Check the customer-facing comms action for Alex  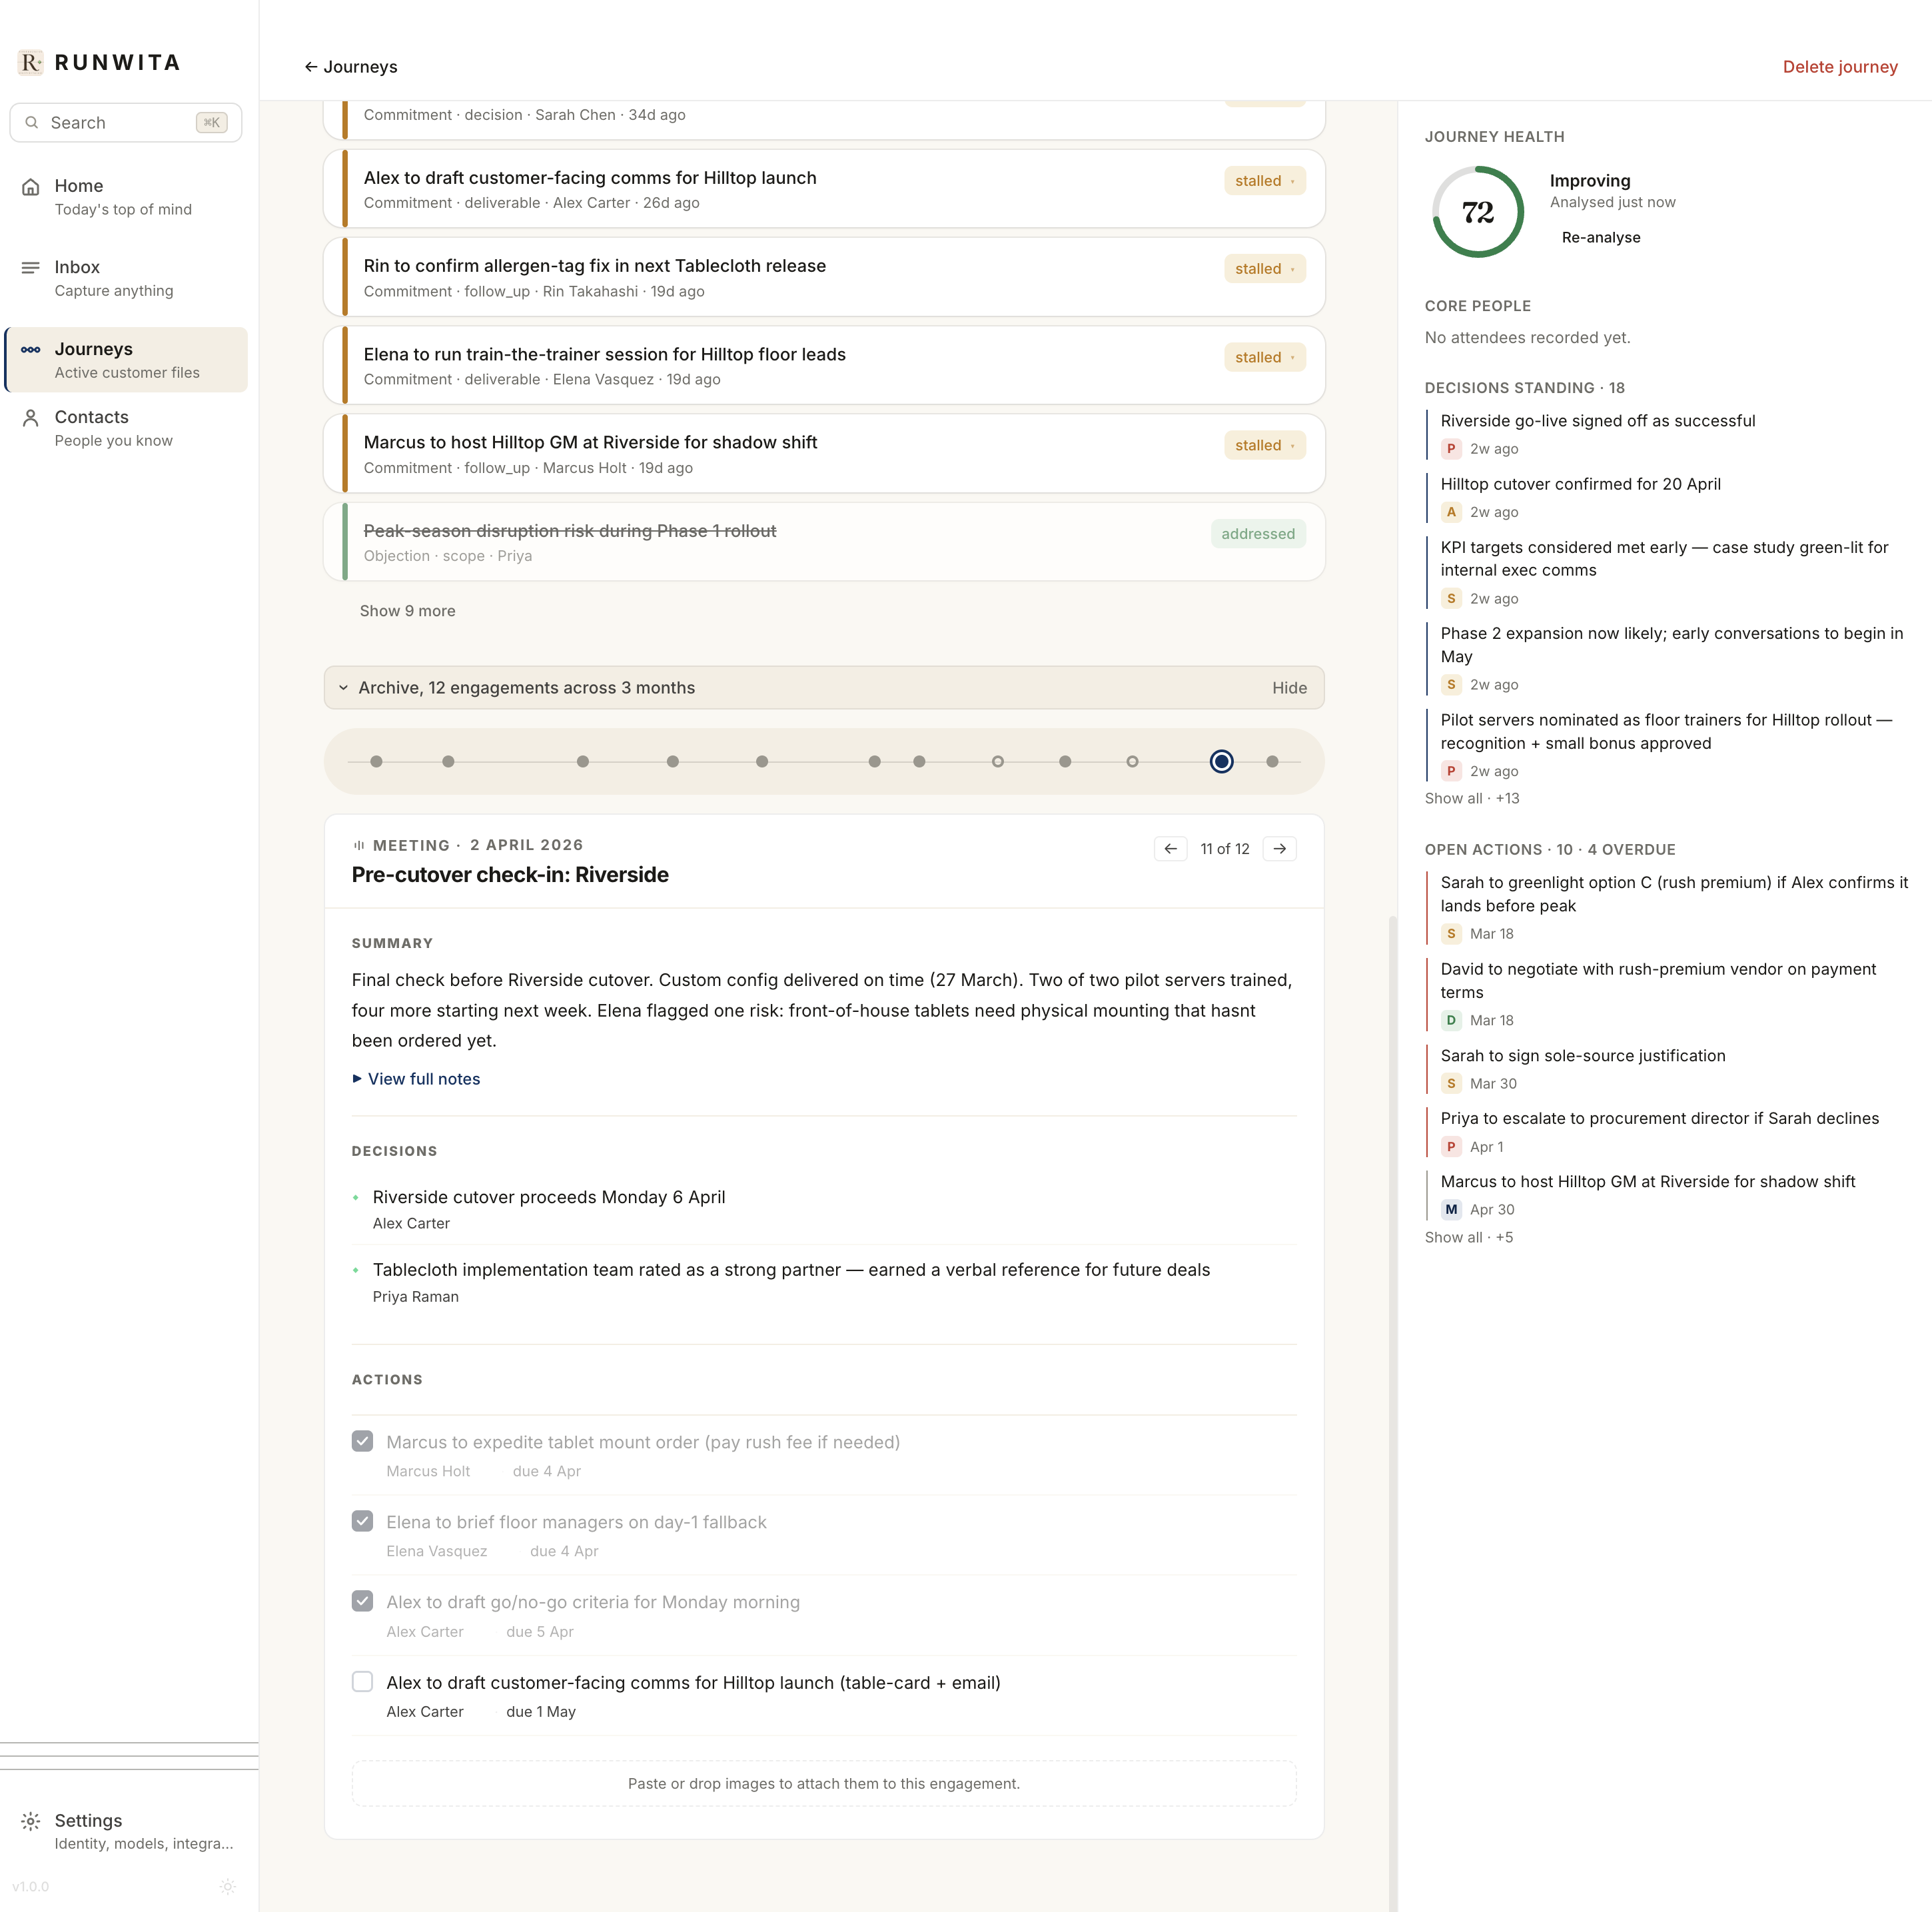[362, 1681]
